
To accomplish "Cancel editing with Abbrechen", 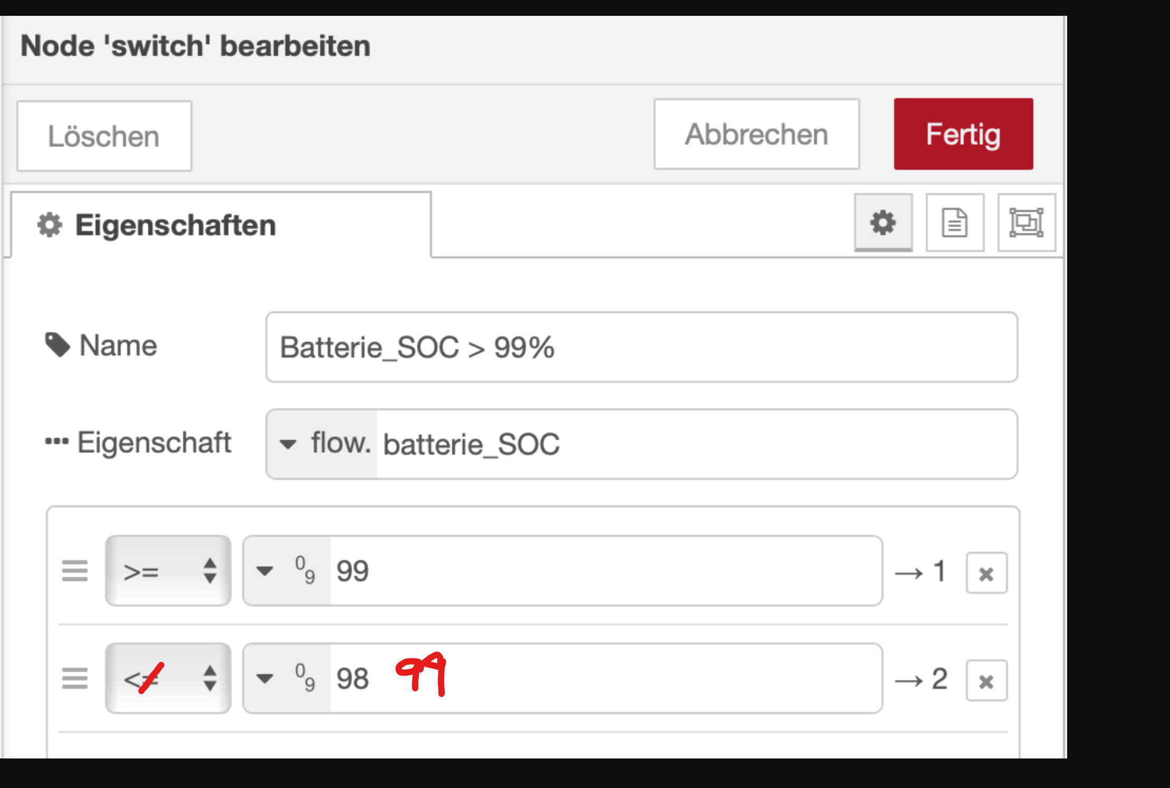I will tap(756, 134).
